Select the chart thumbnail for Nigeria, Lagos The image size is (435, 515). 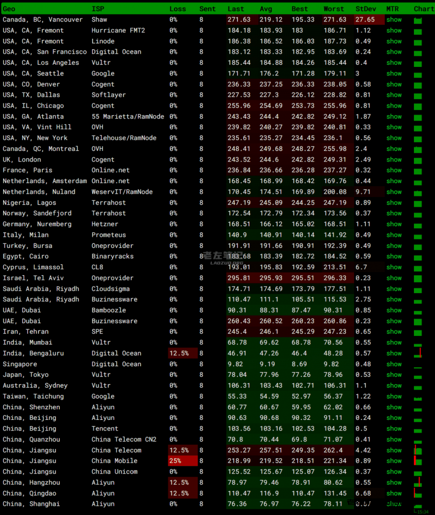point(418,203)
